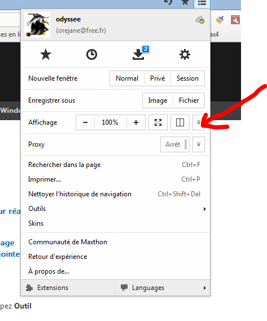Click the fullscreen view icon
Screen dimensions: 267x321
[x=158, y=122]
